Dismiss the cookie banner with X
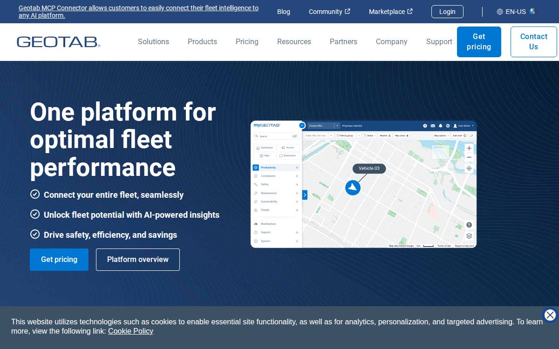The width and height of the screenshot is (559, 349). coord(550,315)
